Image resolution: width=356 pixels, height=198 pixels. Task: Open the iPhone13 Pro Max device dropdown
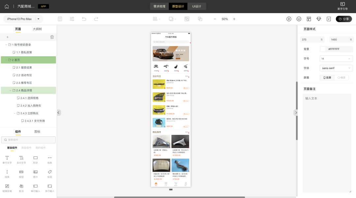tap(23, 19)
